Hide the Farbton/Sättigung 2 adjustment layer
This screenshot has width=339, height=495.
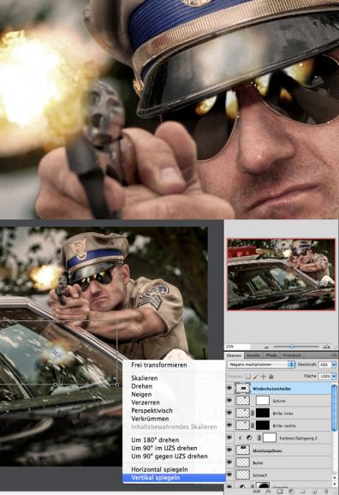point(229,438)
